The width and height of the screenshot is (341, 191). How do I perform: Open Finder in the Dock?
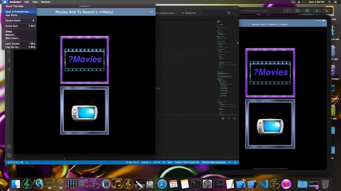coord(15,184)
